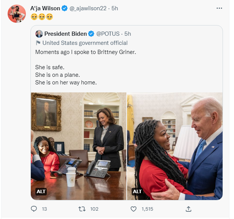This screenshot has height=219, width=234.
Task: Open the three-dot more options menu
Action: tap(219, 8)
